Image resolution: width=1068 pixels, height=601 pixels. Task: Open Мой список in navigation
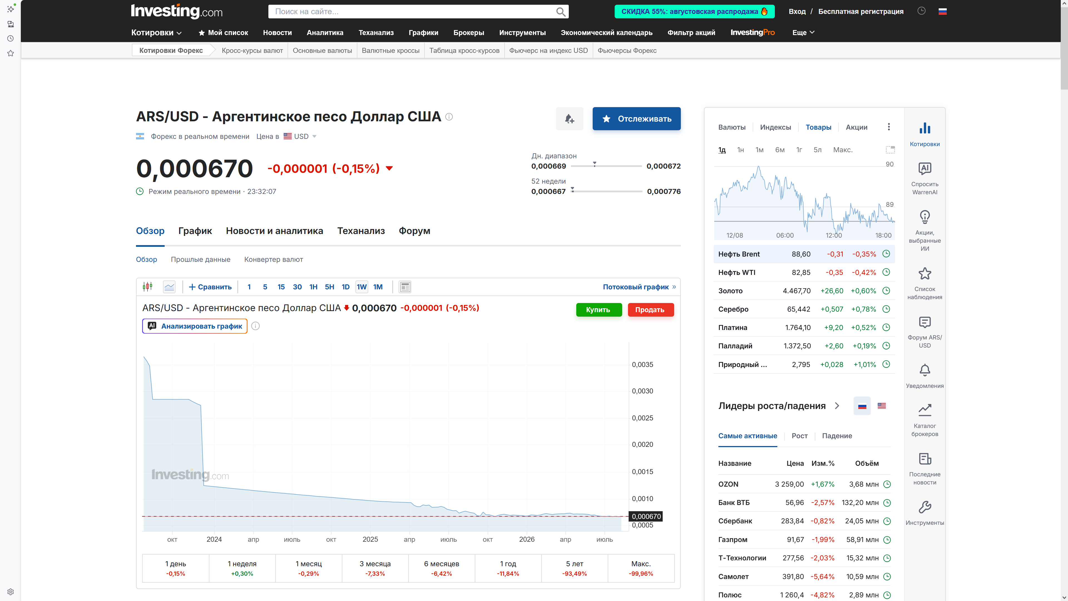click(x=223, y=32)
